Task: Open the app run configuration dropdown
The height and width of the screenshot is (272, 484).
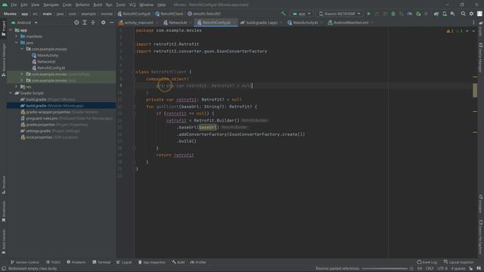Action: (x=302, y=14)
